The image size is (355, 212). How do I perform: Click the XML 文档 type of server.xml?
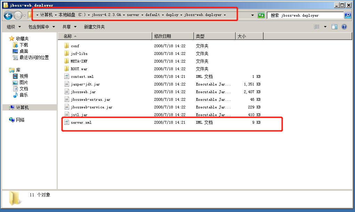pyautogui.click(x=204, y=122)
